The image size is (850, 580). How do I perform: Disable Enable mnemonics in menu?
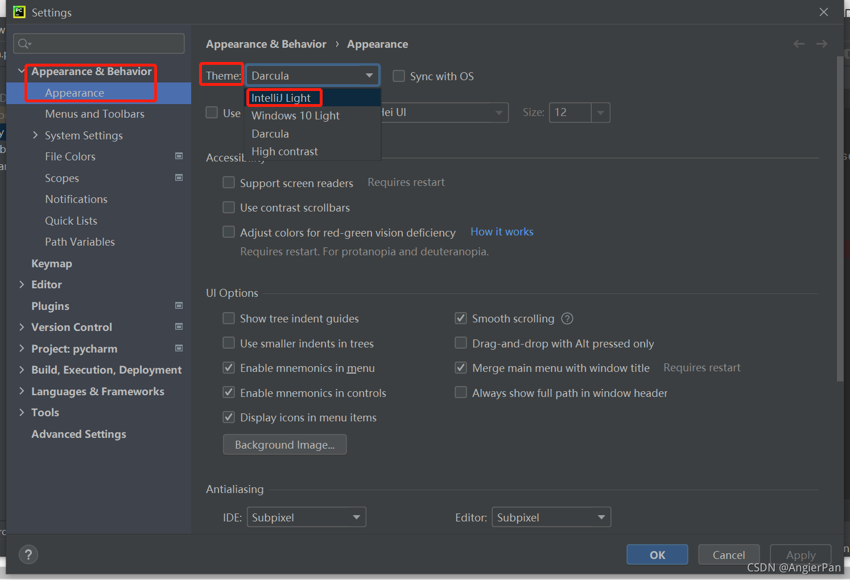[229, 368]
